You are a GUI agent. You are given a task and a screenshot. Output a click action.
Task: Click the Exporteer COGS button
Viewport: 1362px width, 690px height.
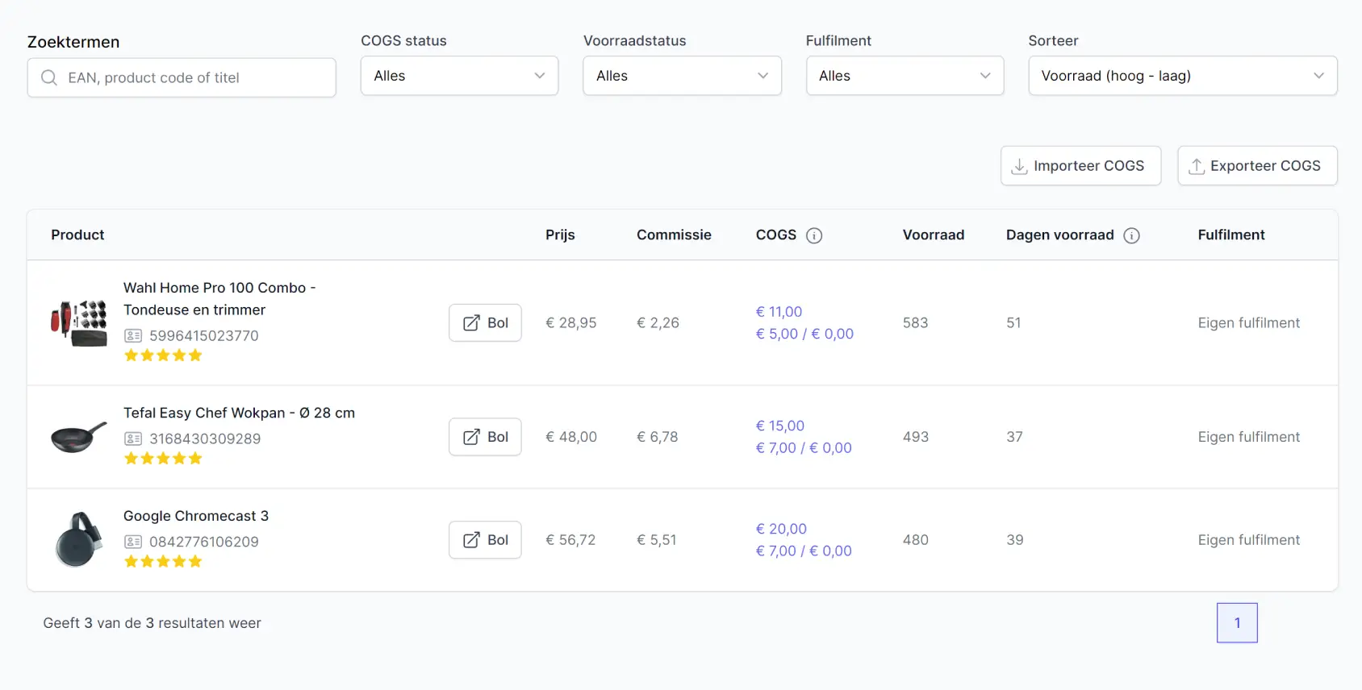[x=1257, y=165]
